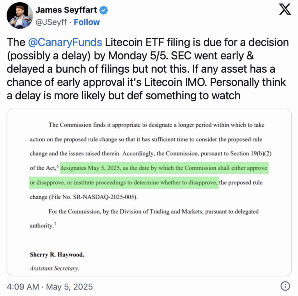
Task: Select the James Seyffart display name
Action: (x=66, y=10)
